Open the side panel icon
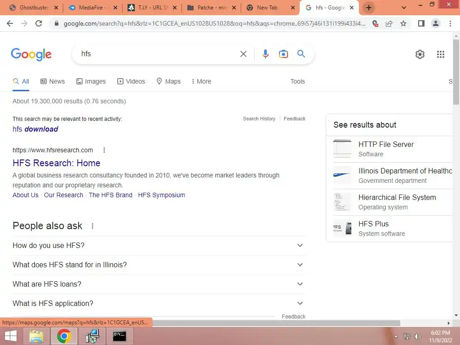 [421, 23]
